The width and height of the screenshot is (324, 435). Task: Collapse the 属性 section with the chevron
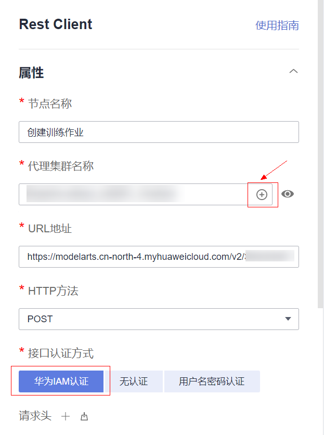click(x=293, y=71)
